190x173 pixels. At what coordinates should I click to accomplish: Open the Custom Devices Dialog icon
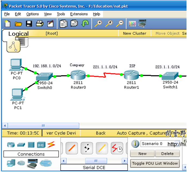coord(142,24)
